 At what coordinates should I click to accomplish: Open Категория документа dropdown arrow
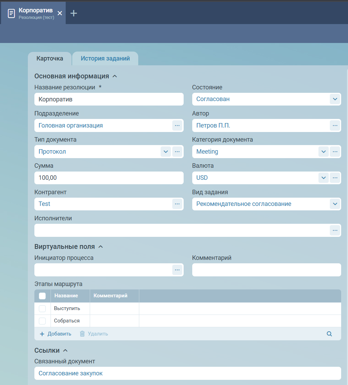(x=323, y=152)
